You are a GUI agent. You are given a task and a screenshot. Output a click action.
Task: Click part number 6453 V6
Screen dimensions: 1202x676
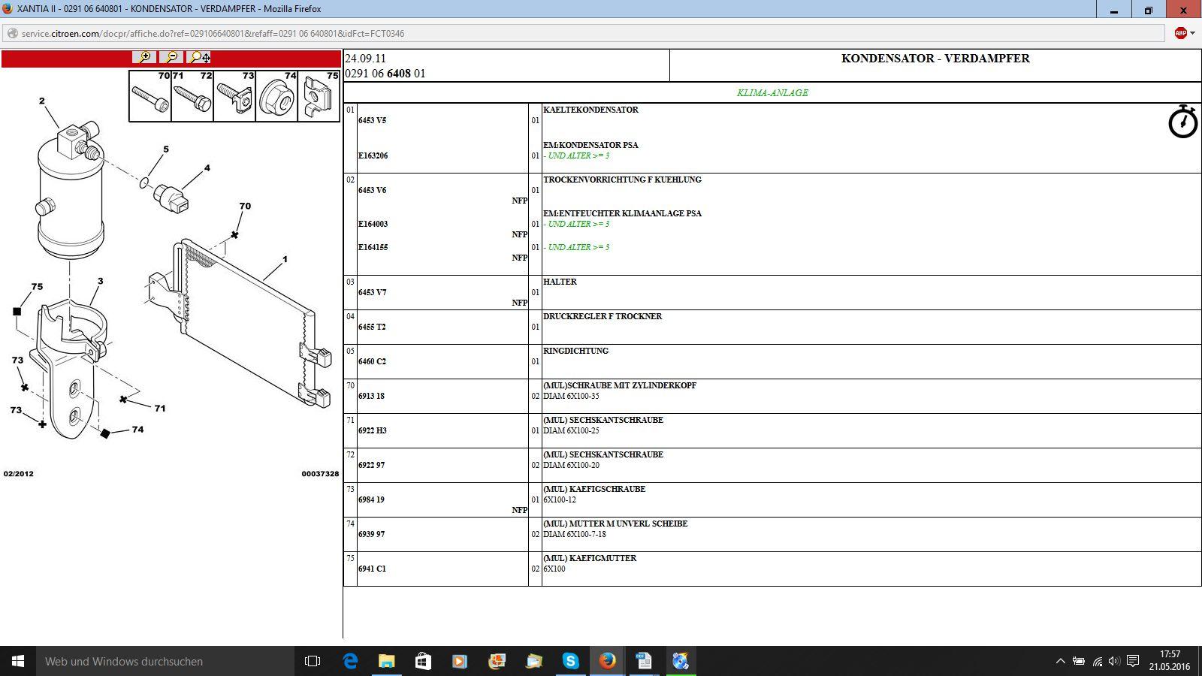[x=372, y=190]
